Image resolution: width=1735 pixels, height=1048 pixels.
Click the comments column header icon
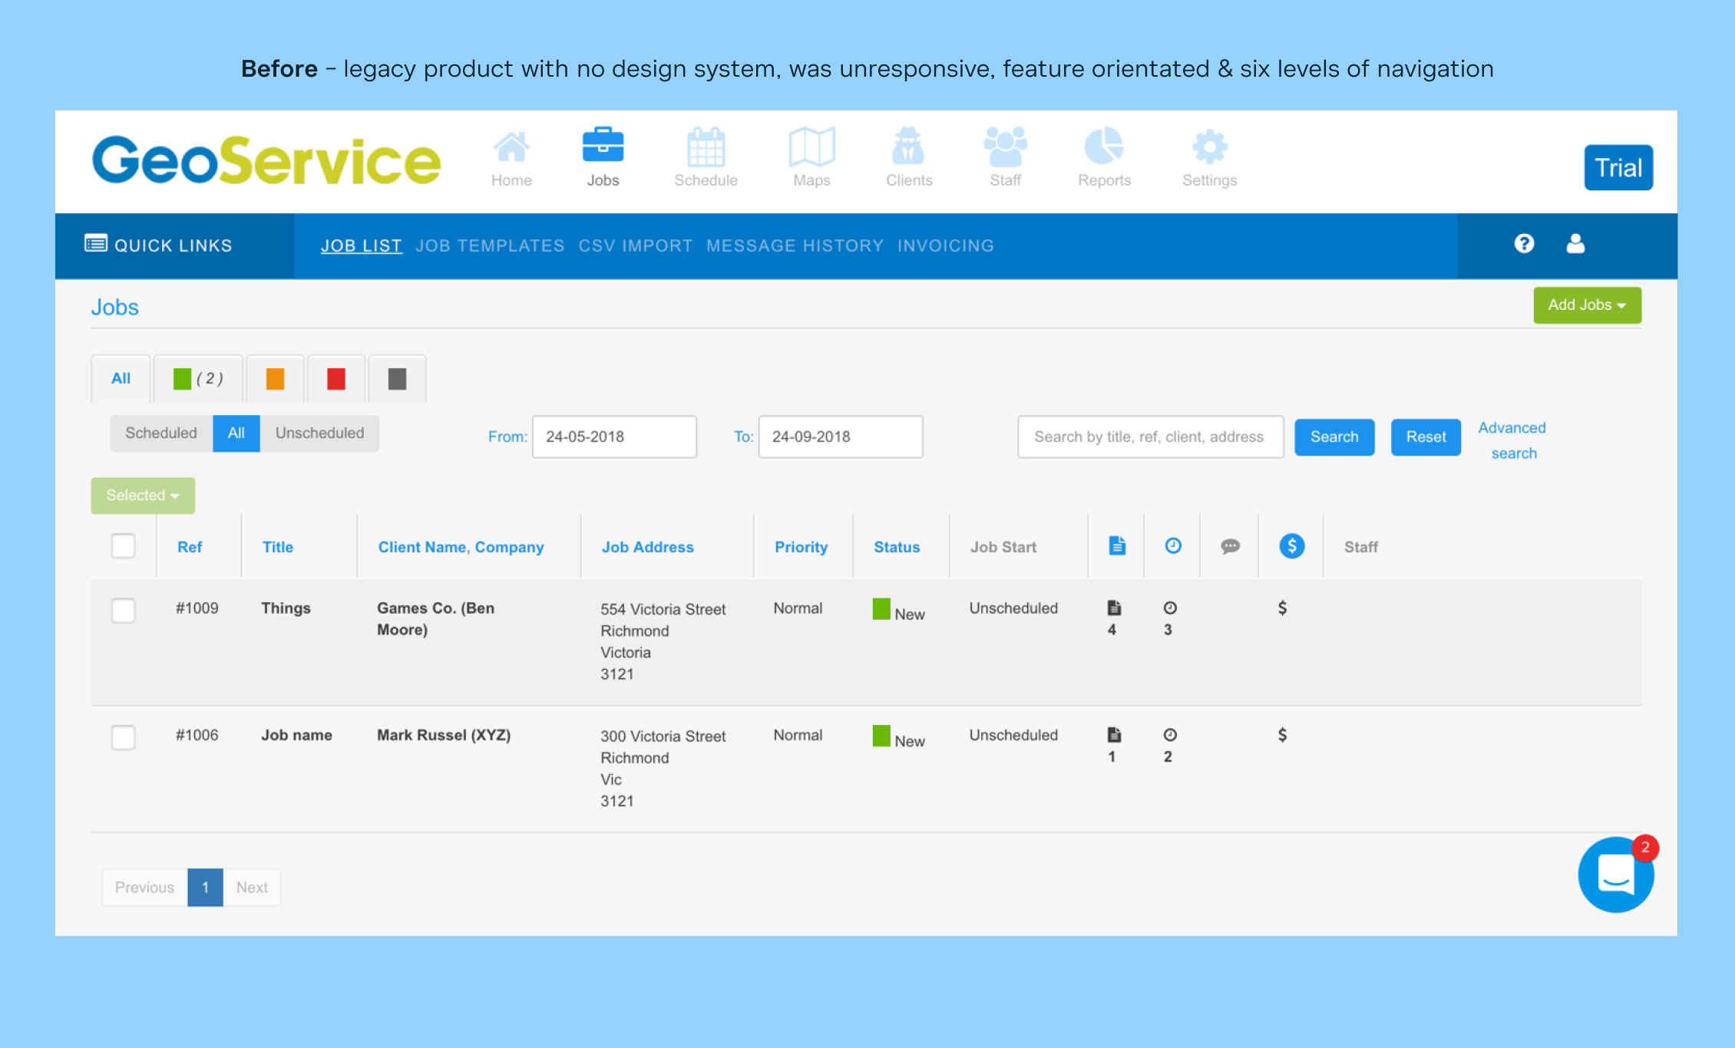(1230, 546)
